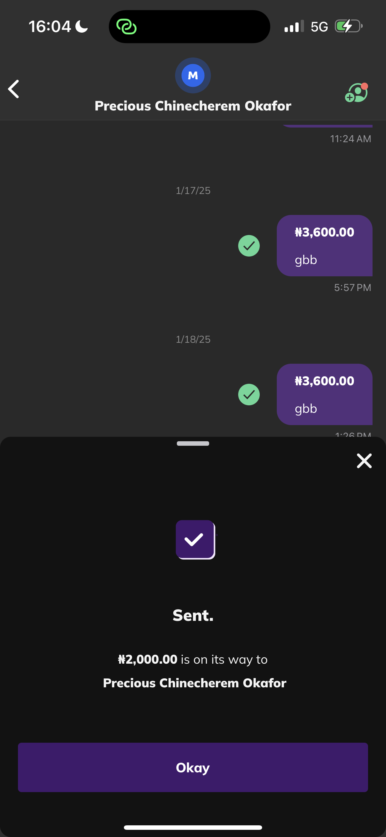Tap recipient name in Sent confirmation
This screenshot has width=386, height=837.
(194, 683)
